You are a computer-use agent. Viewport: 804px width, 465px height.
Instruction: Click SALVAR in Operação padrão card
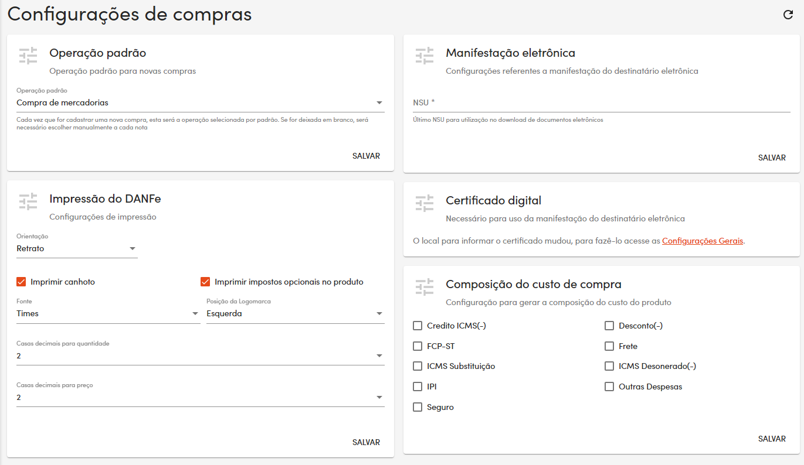click(x=367, y=156)
